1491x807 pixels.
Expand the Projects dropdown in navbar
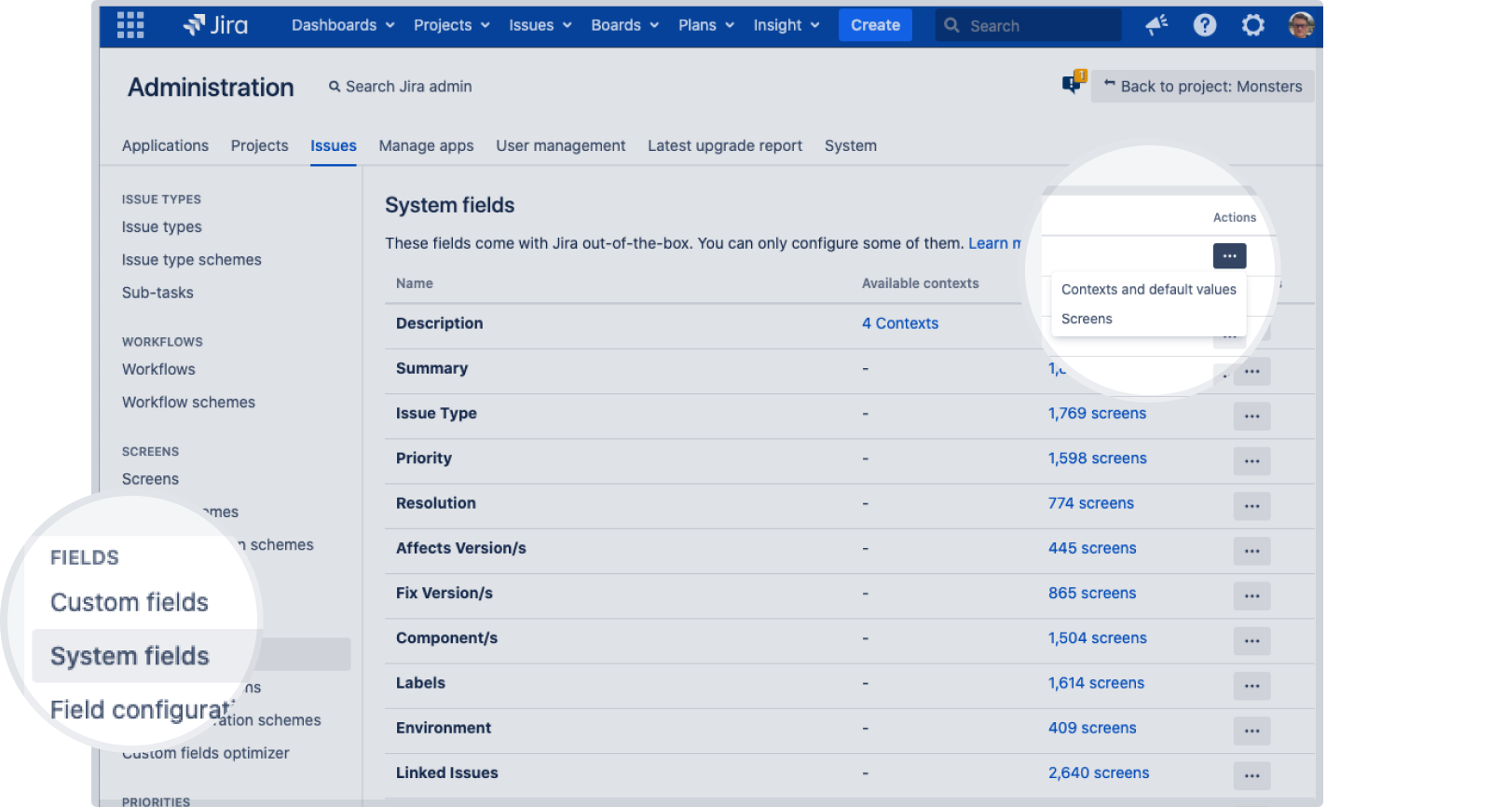coord(451,25)
